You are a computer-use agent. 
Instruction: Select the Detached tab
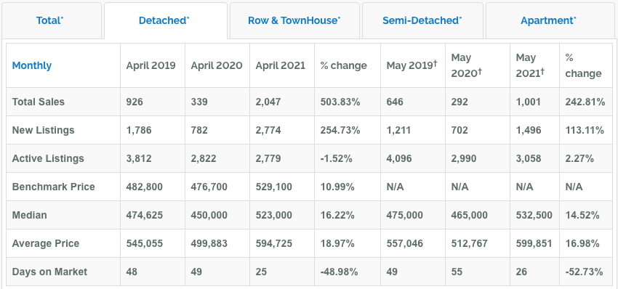tap(166, 20)
